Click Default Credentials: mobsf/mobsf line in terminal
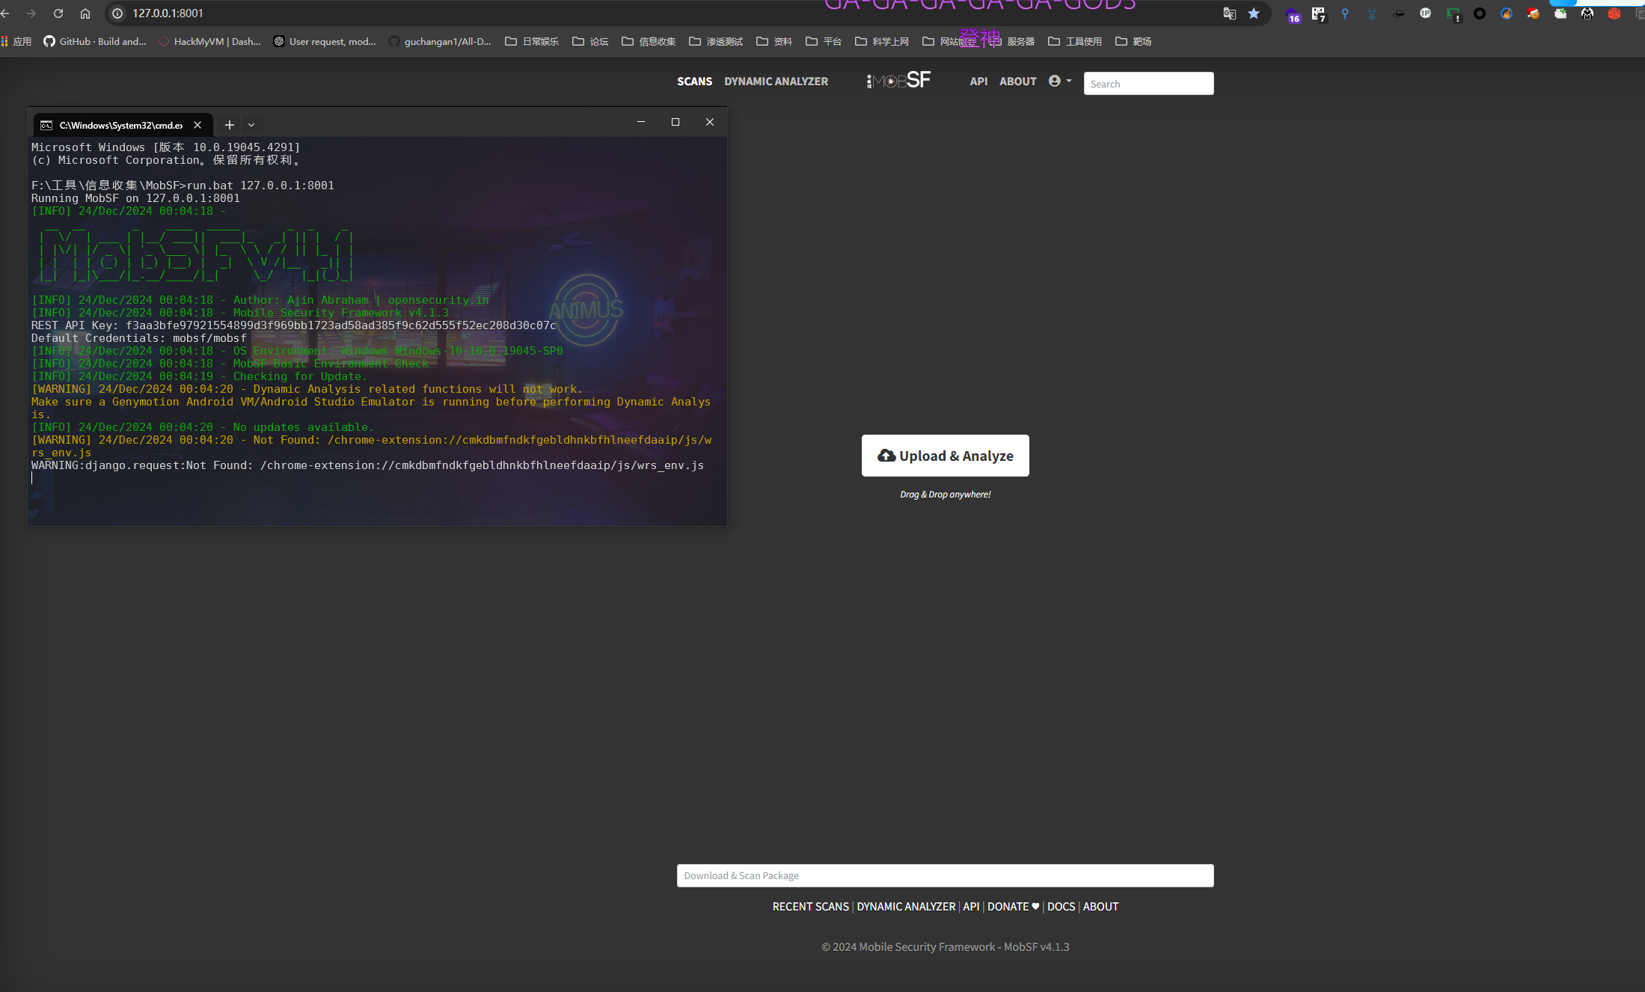The image size is (1645, 992). point(138,338)
